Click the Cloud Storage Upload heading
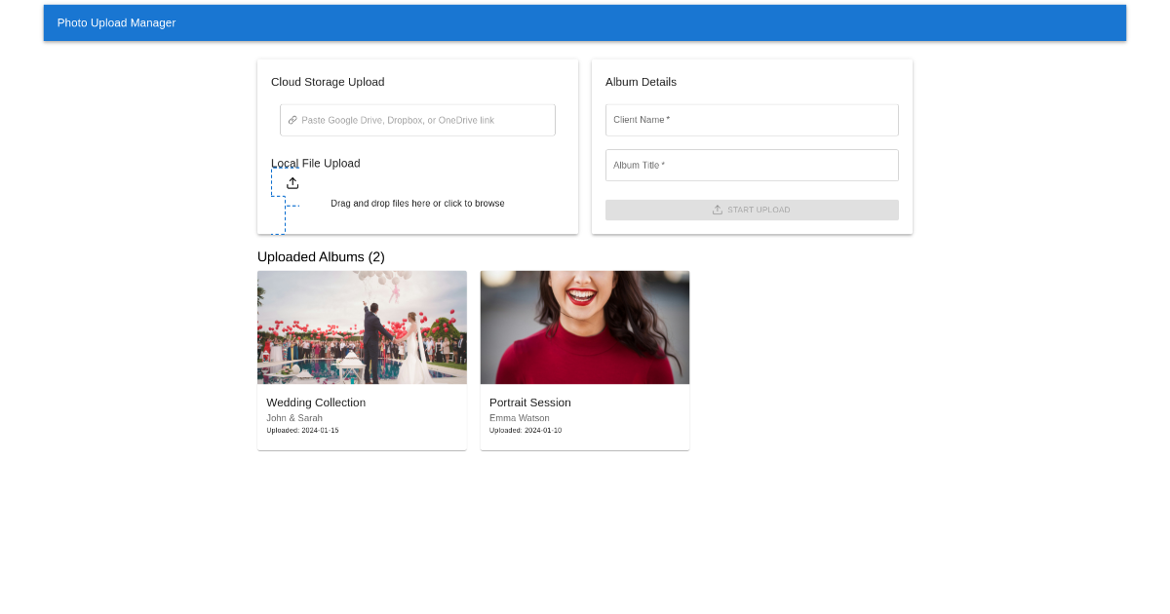Image resolution: width=1170 pixels, height=614 pixels. (328, 82)
